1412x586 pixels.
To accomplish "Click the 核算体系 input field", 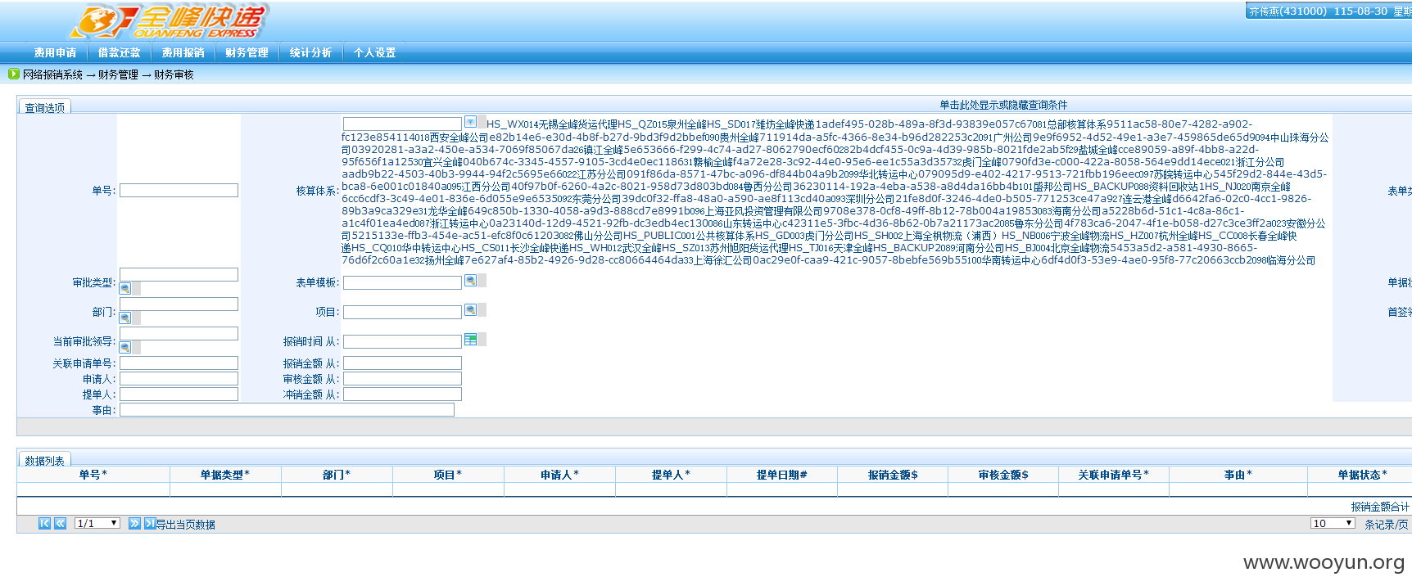I will pyautogui.click(x=402, y=124).
